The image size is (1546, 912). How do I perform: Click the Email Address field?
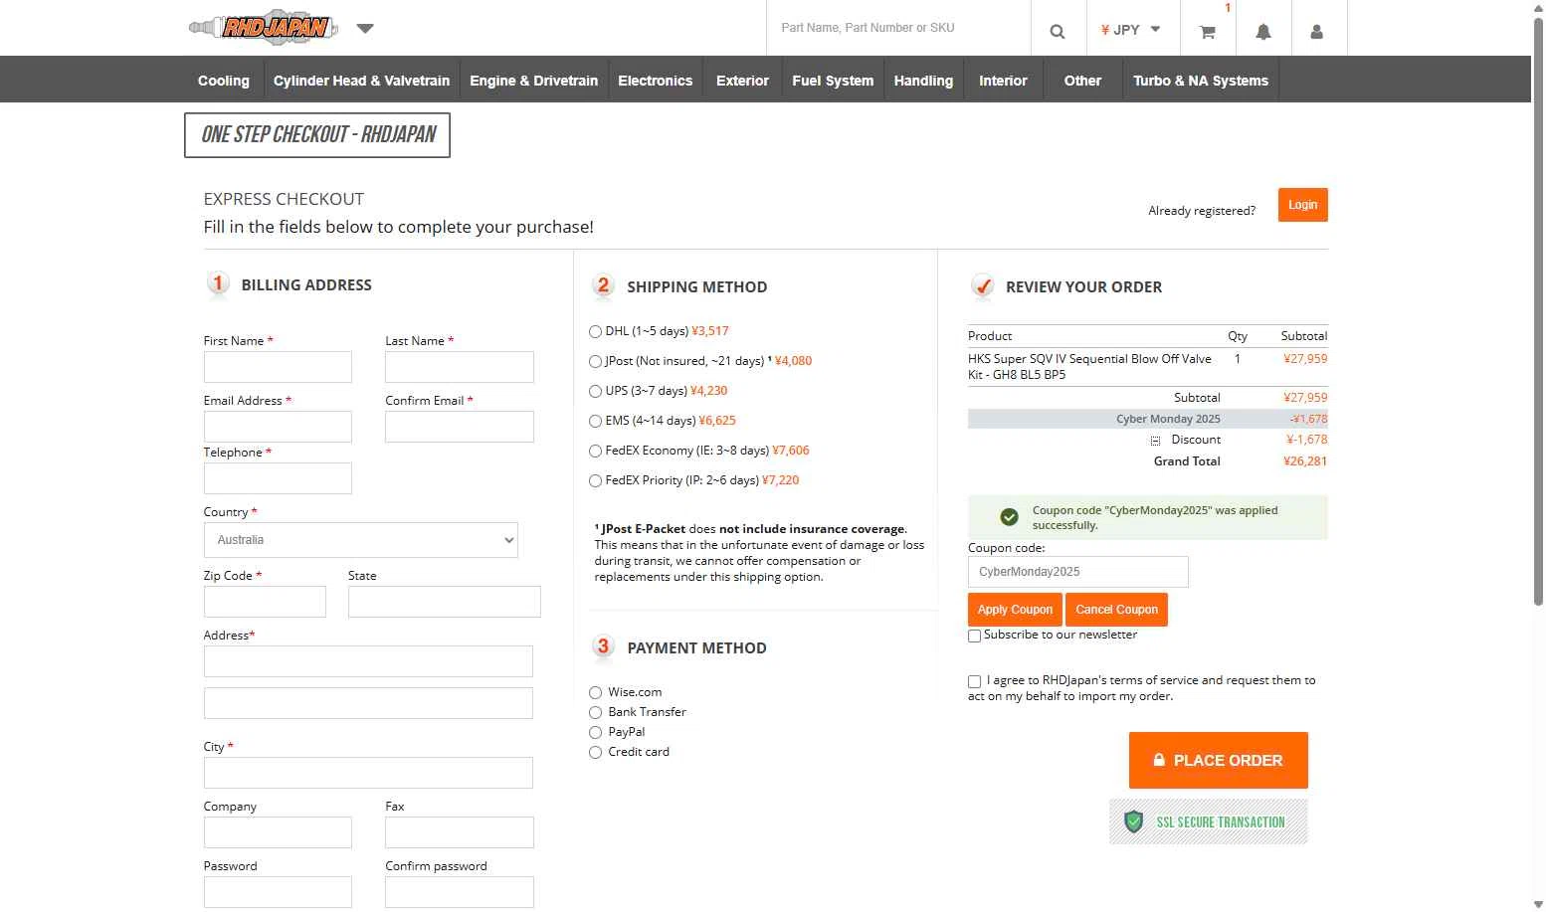(x=278, y=427)
